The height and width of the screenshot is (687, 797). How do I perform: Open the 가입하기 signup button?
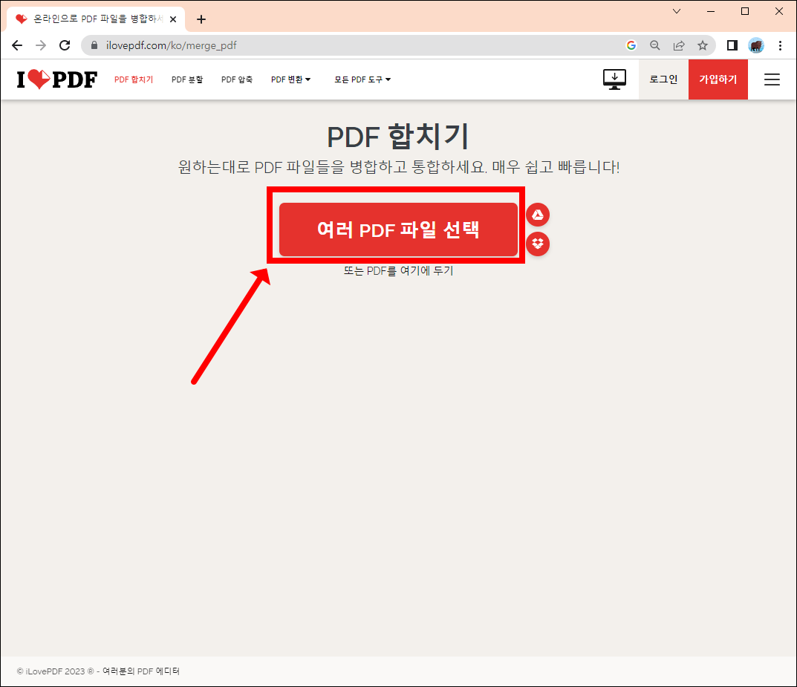coord(718,79)
